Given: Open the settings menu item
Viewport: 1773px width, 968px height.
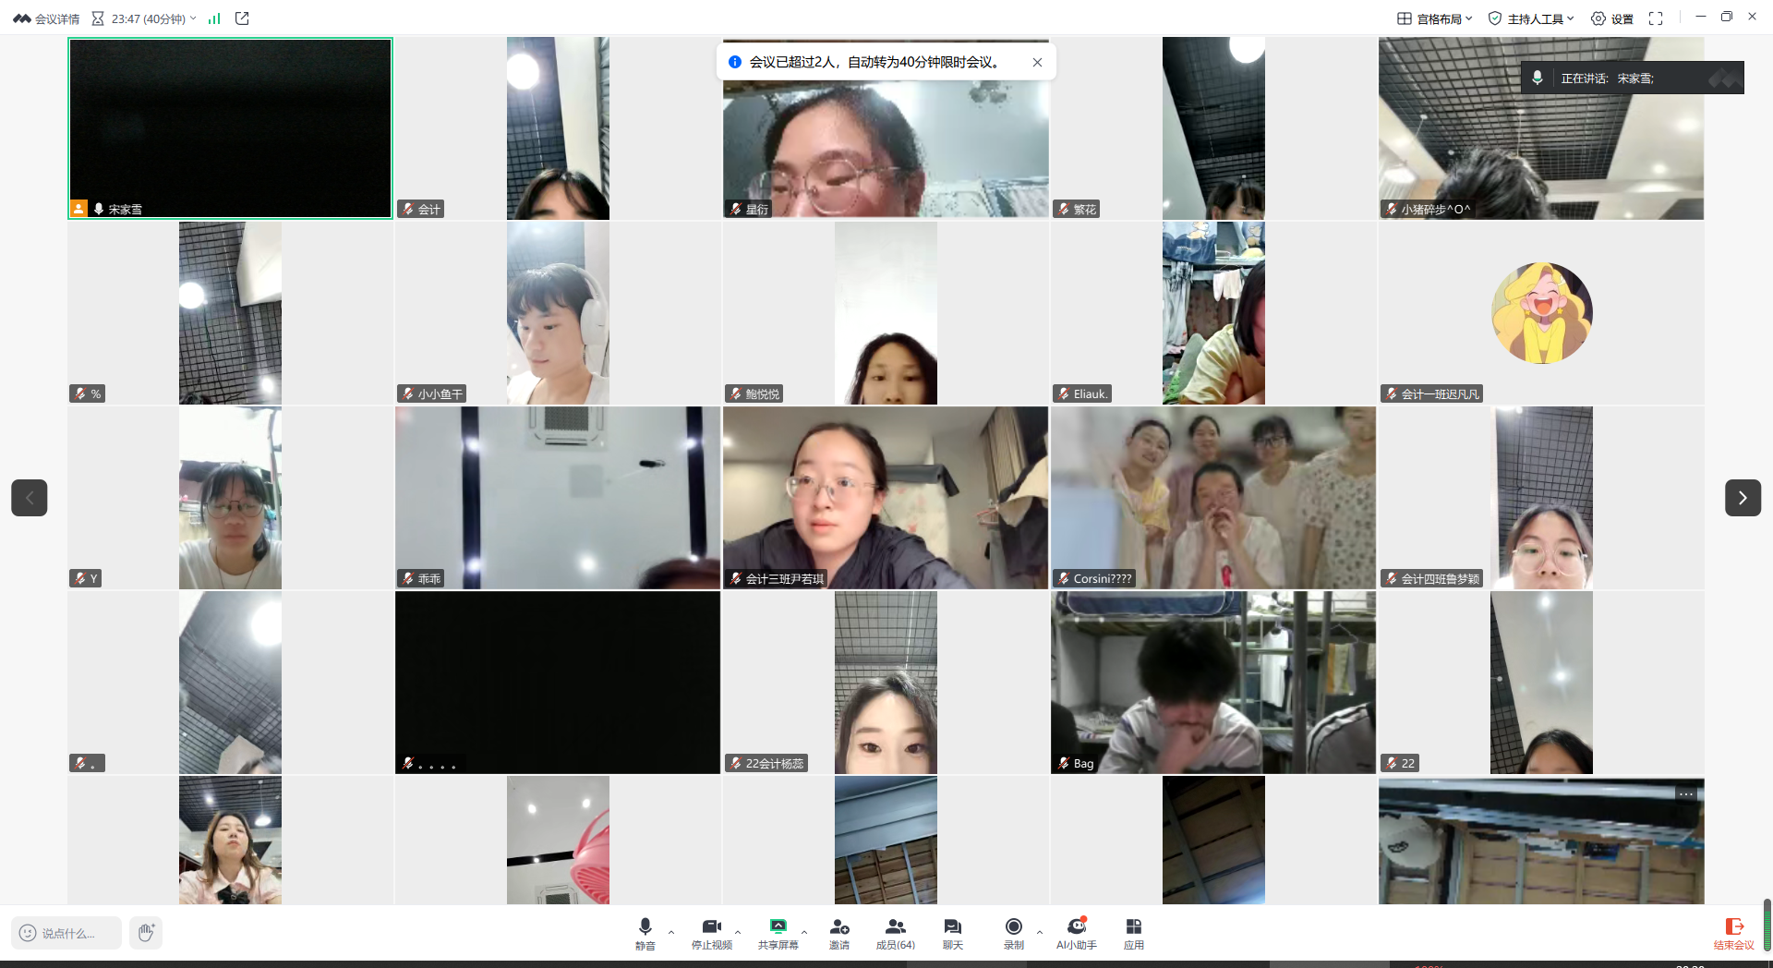Looking at the screenshot, I should [x=1611, y=18].
